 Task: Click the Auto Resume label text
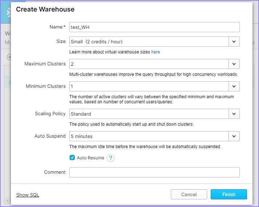point(90,158)
